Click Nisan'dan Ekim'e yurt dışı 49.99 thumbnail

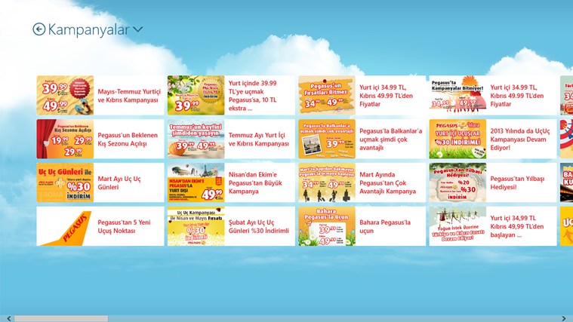(x=196, y=182)
